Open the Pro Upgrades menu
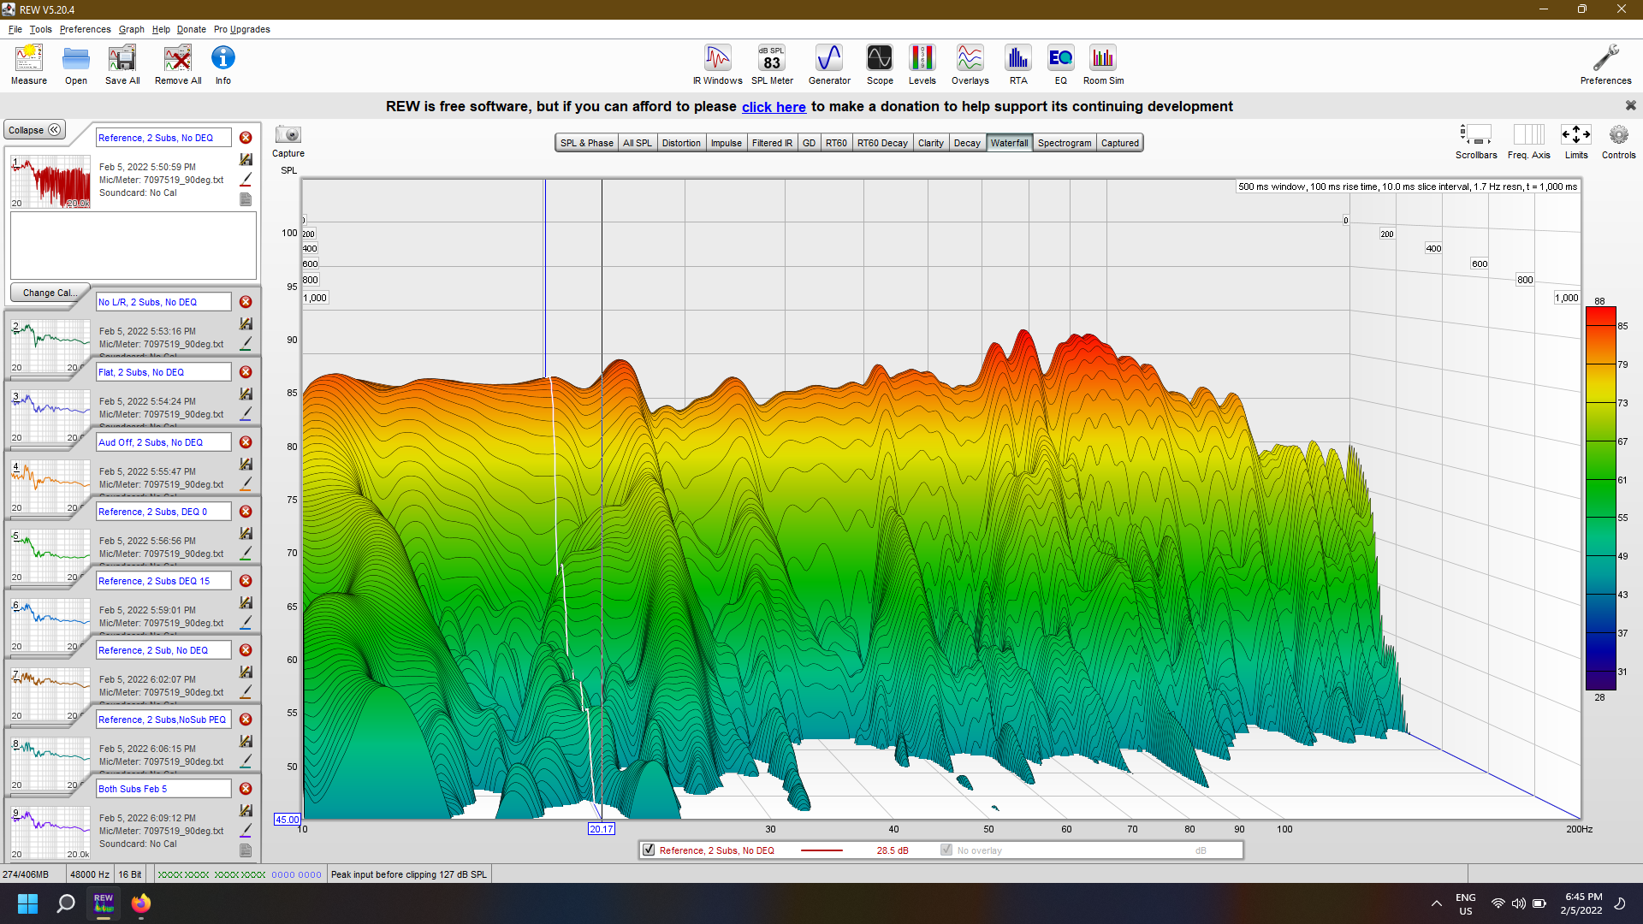This screenshot has height=924, width=1643. 242,29
